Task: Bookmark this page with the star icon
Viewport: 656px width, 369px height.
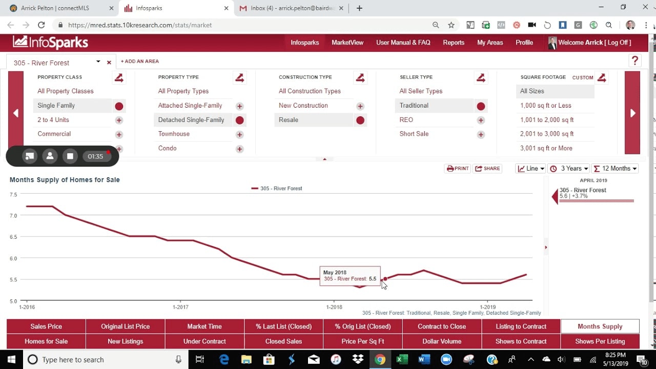Action: coord(451,25)
